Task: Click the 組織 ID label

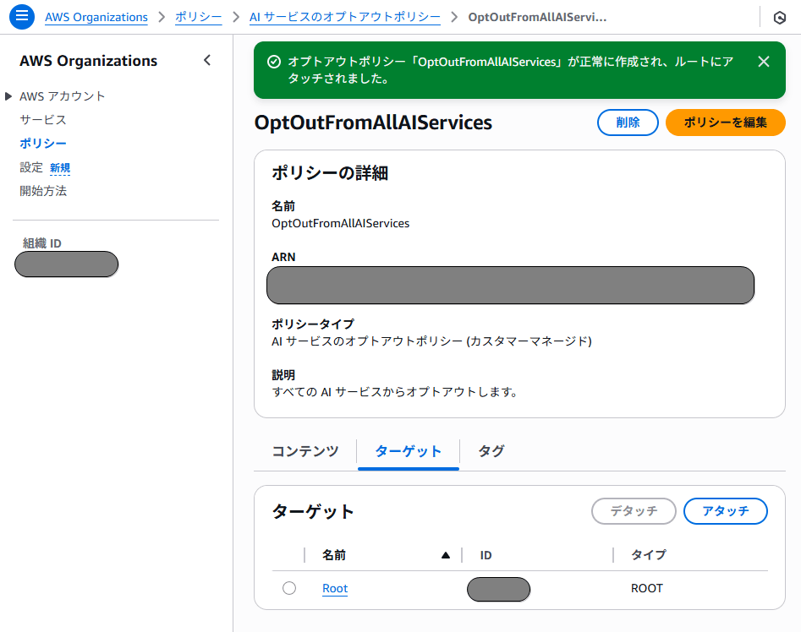Action: (x=42, y=243)
